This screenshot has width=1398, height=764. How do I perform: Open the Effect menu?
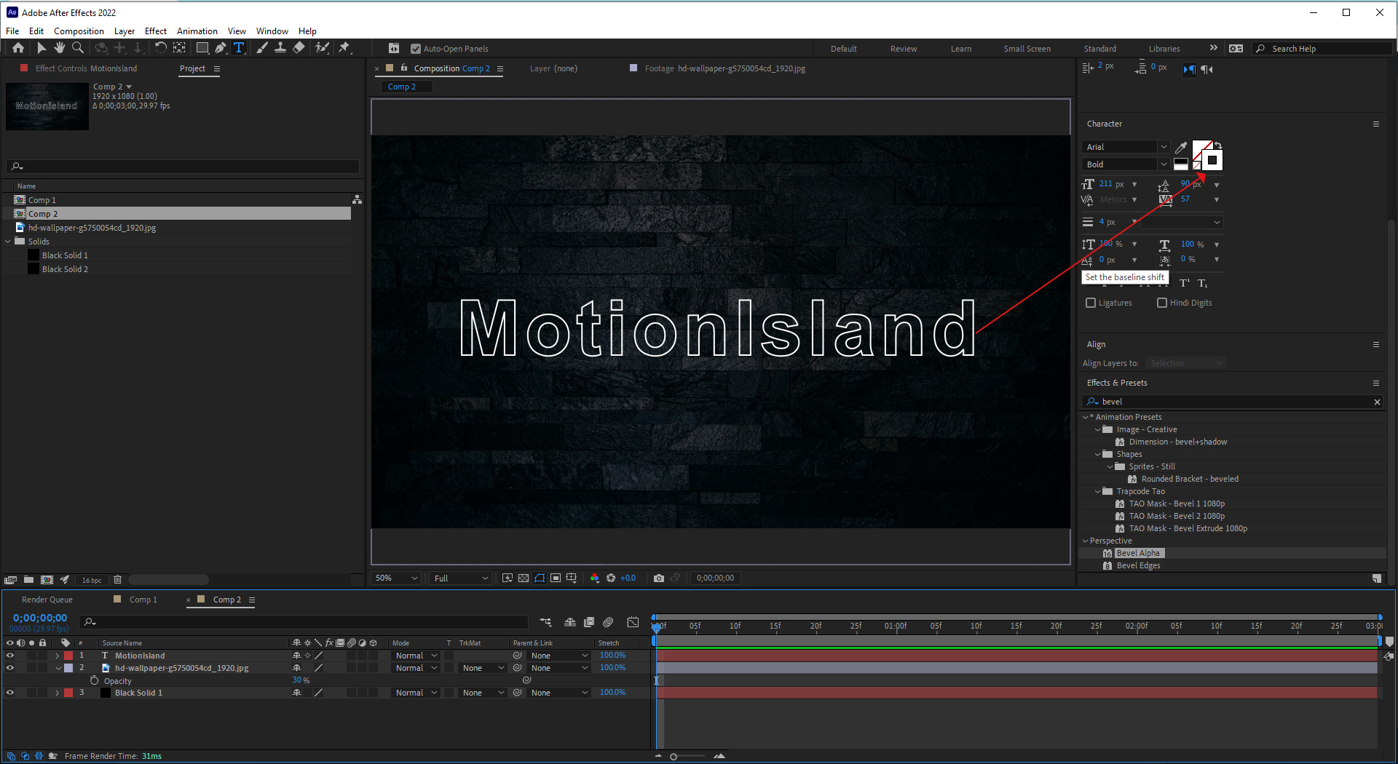click(x=156, y=31)
